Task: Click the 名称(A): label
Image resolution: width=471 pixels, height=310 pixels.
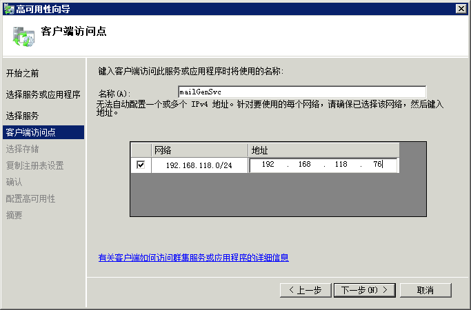Action: click(114, 94)
